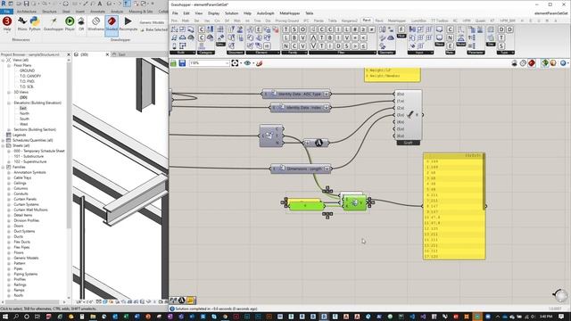This screenshot has width=571, height=321.
Task: Select the Identity Data : Index node
Action: pos(301,108)
